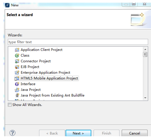Click the Java Project folder icon
The image size is (151, 140).
pos(17,90)
